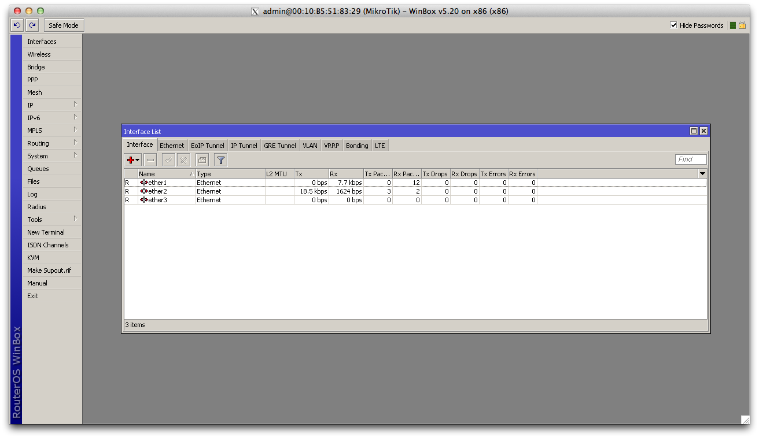Switch to the Bonding tab
This screenshot has width=759, height=438.
[357, 146]
